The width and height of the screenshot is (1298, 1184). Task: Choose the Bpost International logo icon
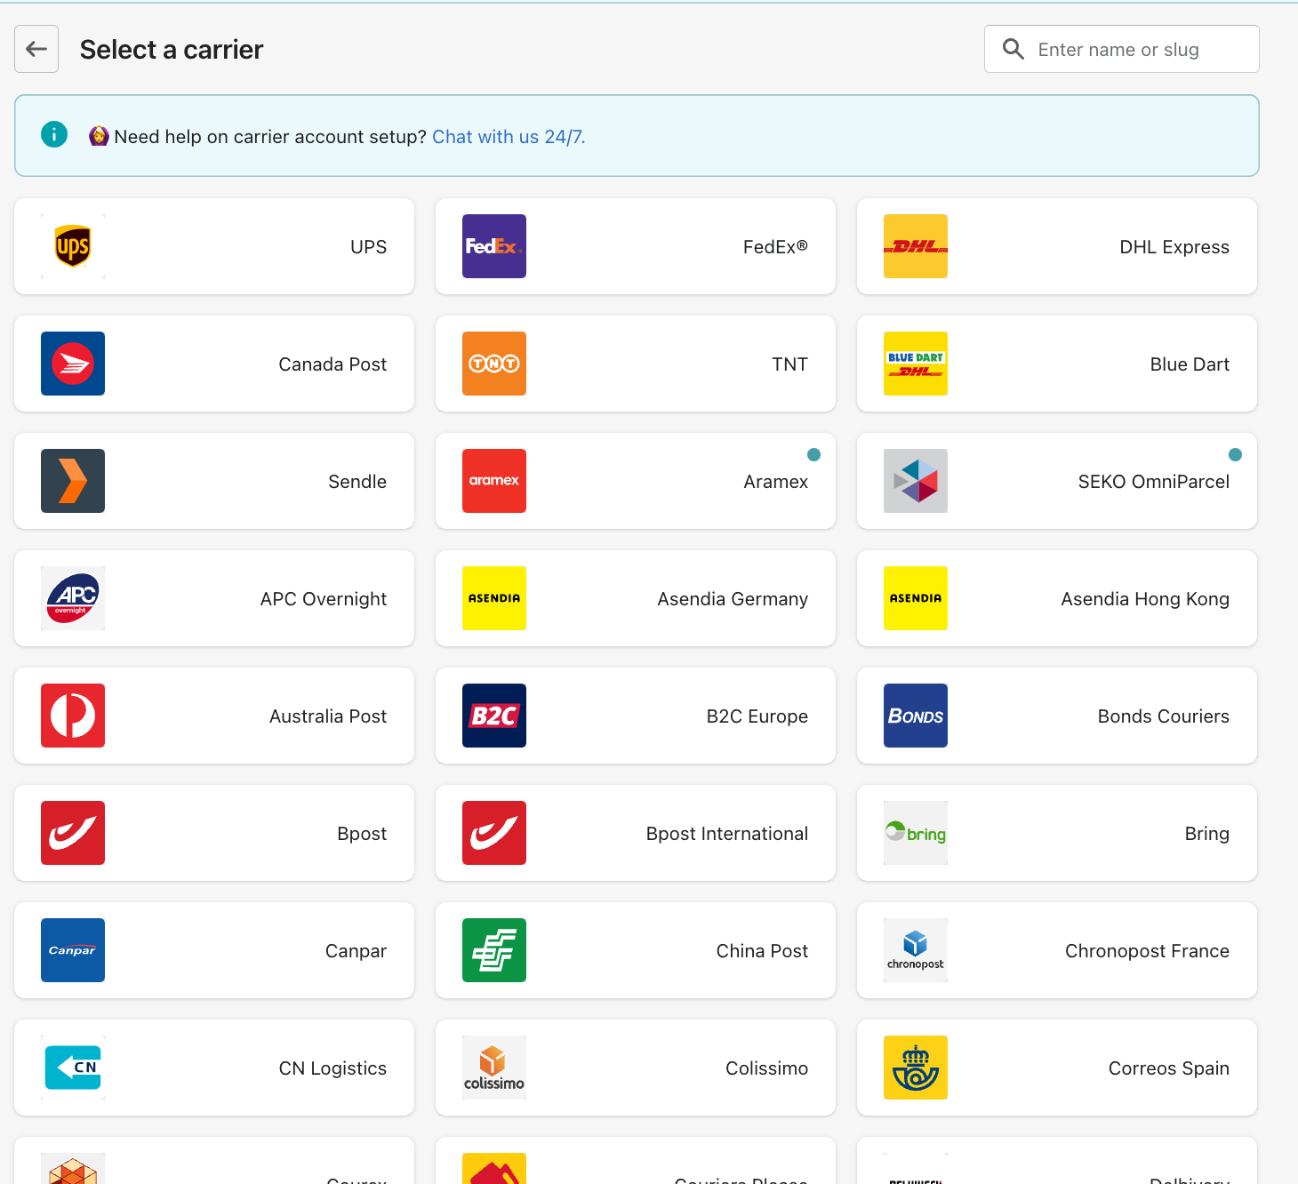click(494, 833)
